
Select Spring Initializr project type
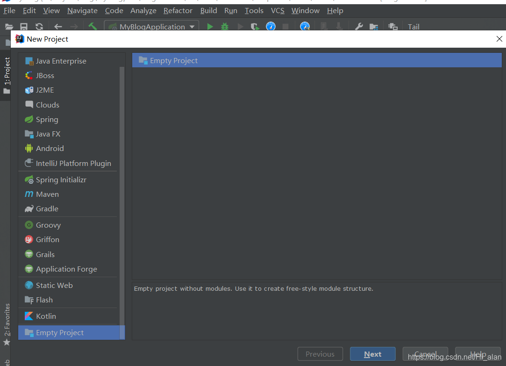[68, 180]
